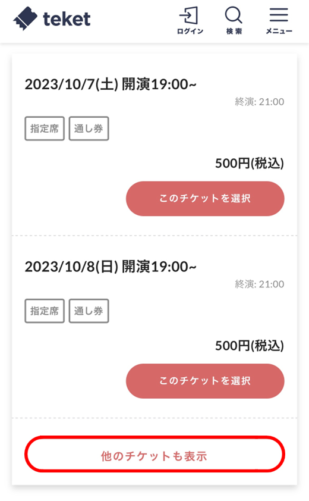Open the ログイン login icon
This screenshot has width=309, height=501.
pyautogui.click(x=190, y=15)
